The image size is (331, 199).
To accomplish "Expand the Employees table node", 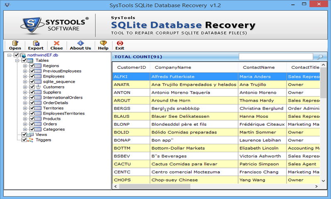I will [25, 76].
